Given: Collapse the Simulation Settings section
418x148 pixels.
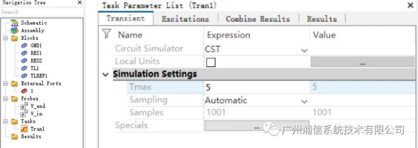Looking at the screenshot, I should click(x=106, y=74).
